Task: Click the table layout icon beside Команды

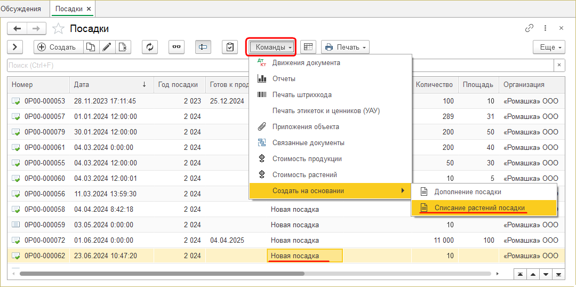Action: click(x=308, y=47)
